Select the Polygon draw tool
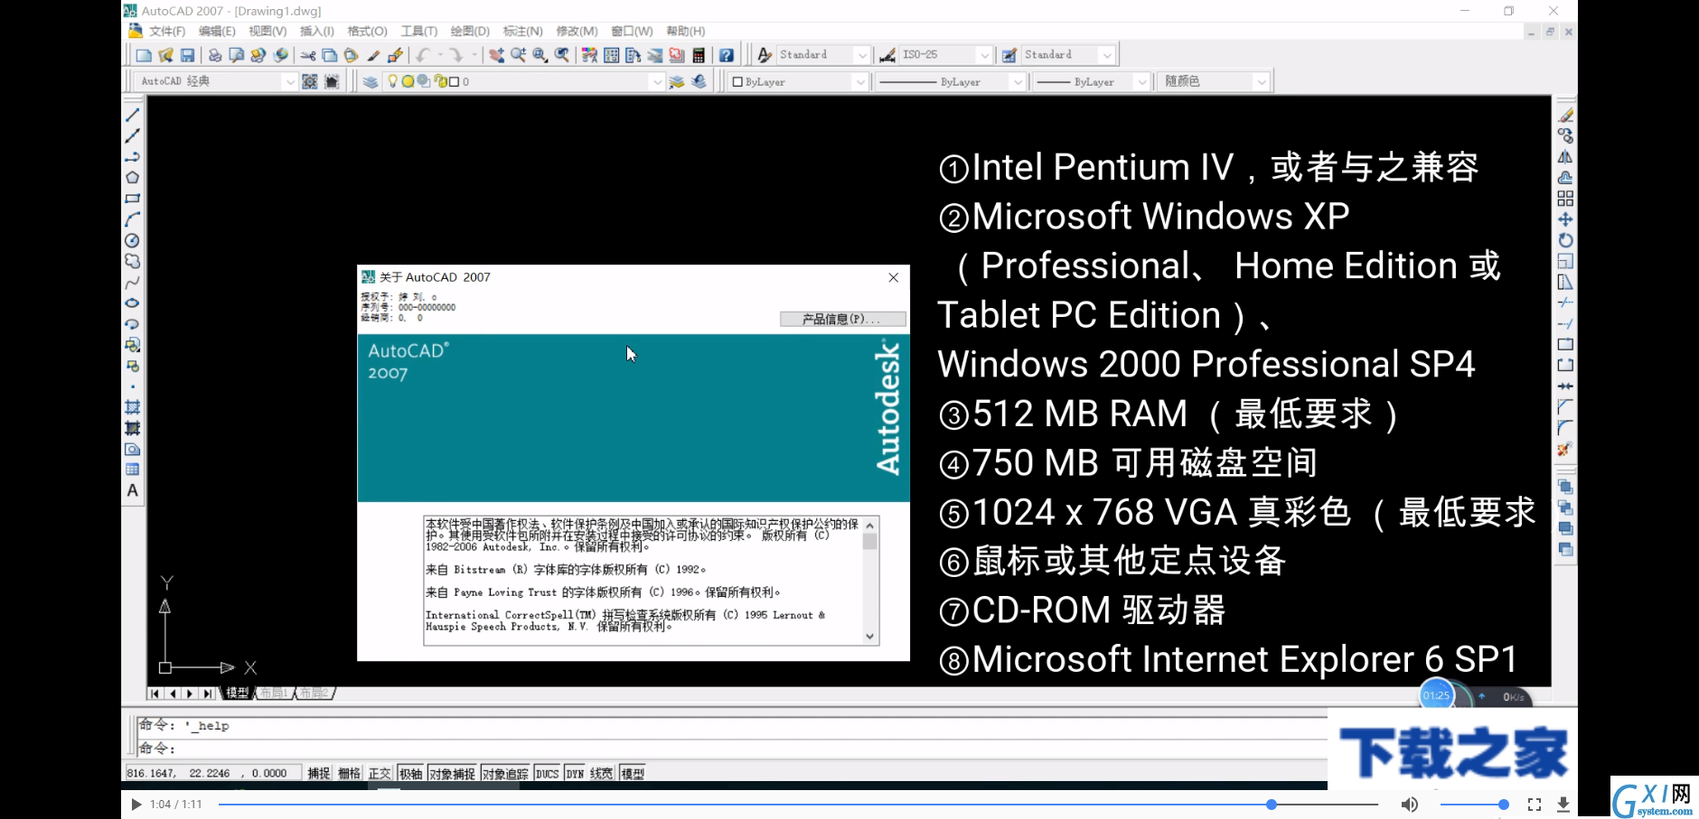Viewport: 1699px width, 819px height. pos(133,178)
